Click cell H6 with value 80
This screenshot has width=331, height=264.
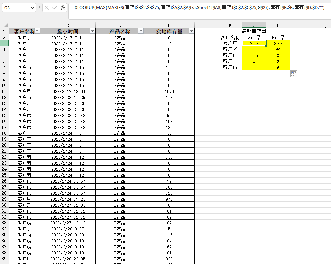tap(278, 61)
